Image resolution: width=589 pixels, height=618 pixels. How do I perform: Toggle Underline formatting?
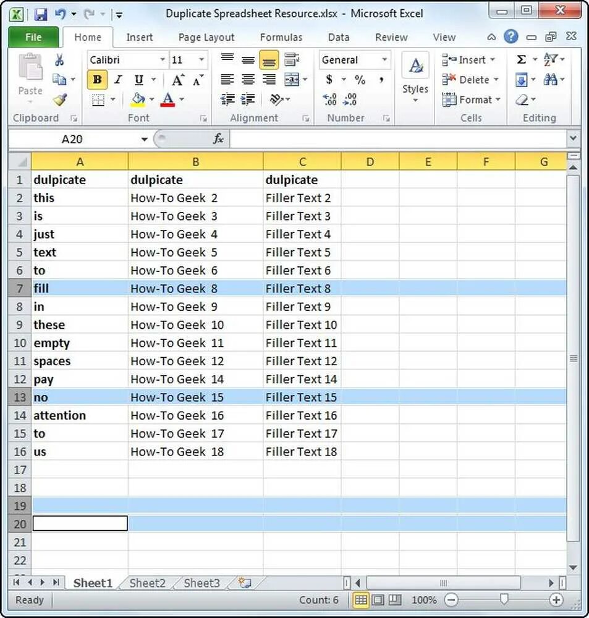pos(139,80)
